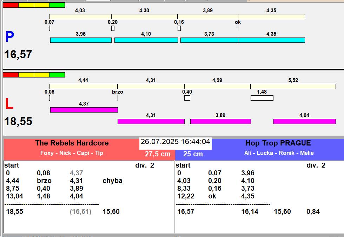
Task: Click the cream 4,29 split bar
Action: [x=217, y=86]
